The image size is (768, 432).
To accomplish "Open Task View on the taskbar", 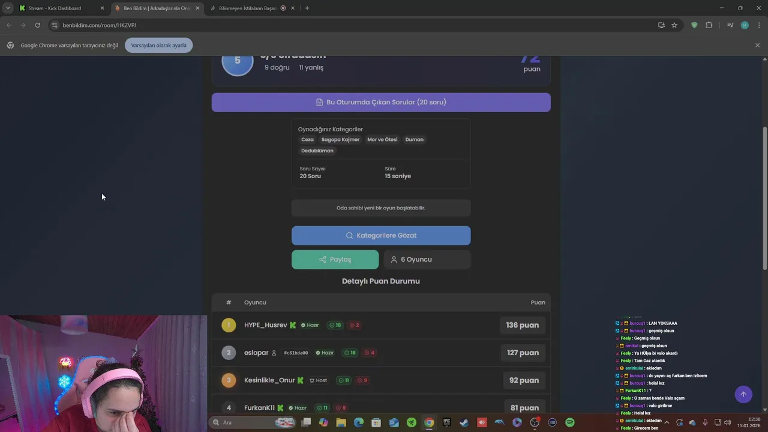I will click(306, 422).
